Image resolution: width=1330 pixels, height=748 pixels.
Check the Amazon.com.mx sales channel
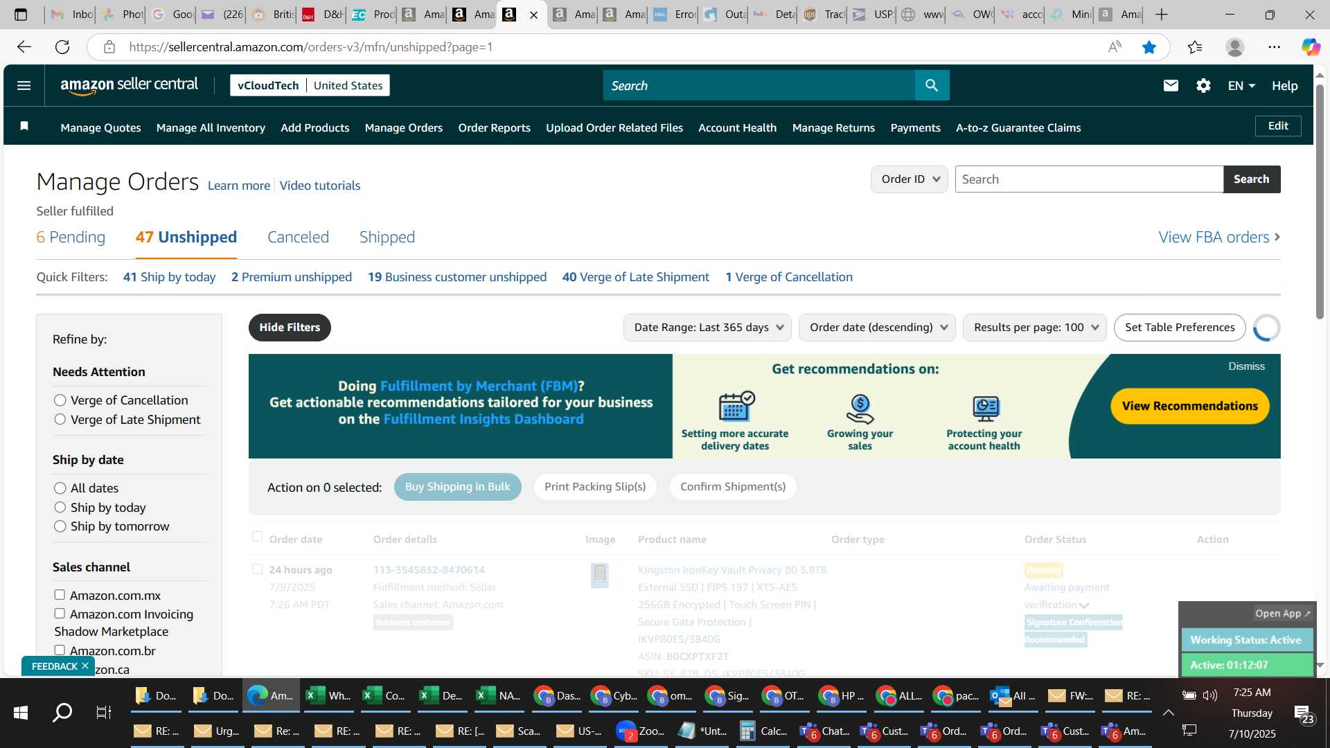pyautogui.click(x=60, y=595)
